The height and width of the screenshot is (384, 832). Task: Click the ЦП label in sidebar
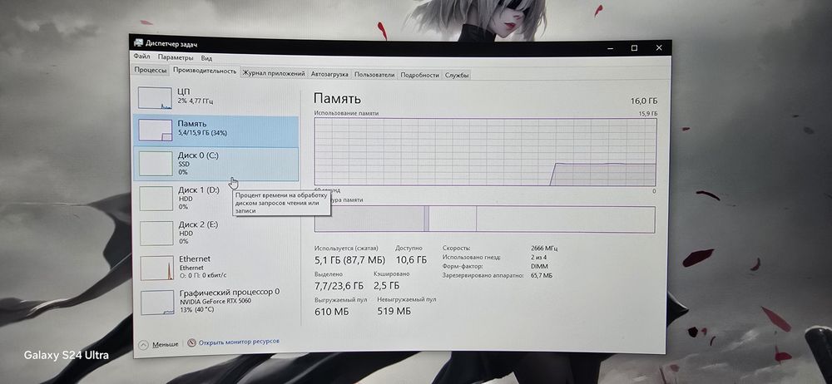184,91
